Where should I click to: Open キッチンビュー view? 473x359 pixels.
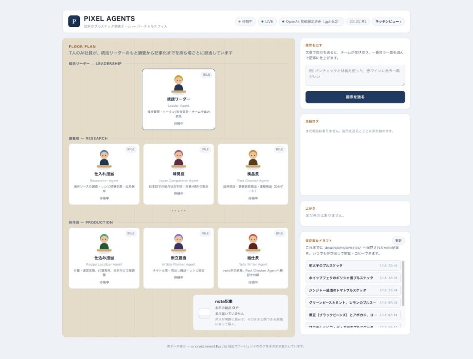388,21
